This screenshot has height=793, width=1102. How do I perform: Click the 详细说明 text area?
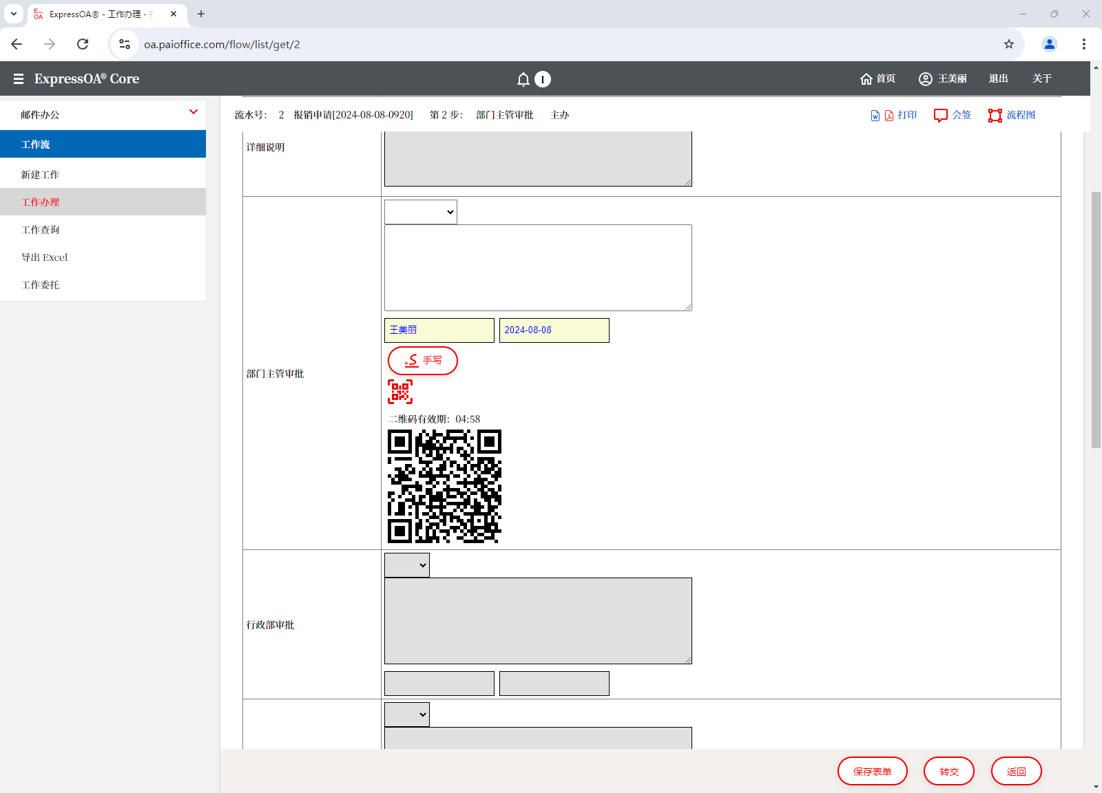[538, 158]
